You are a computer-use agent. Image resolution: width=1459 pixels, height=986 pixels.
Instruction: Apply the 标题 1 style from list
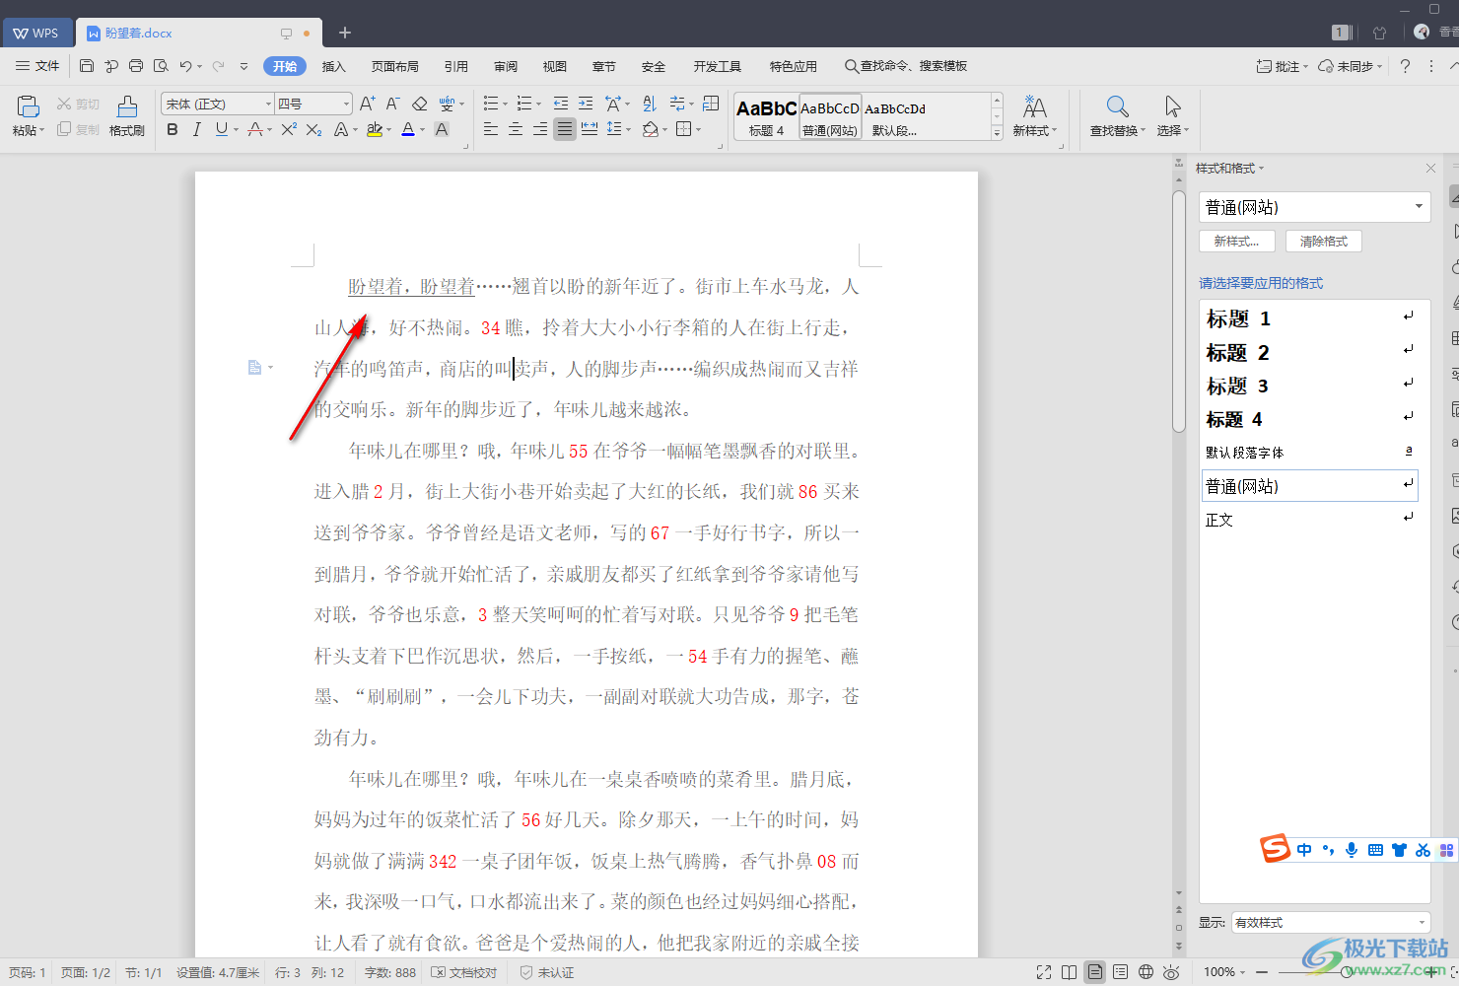[1311, 318]
